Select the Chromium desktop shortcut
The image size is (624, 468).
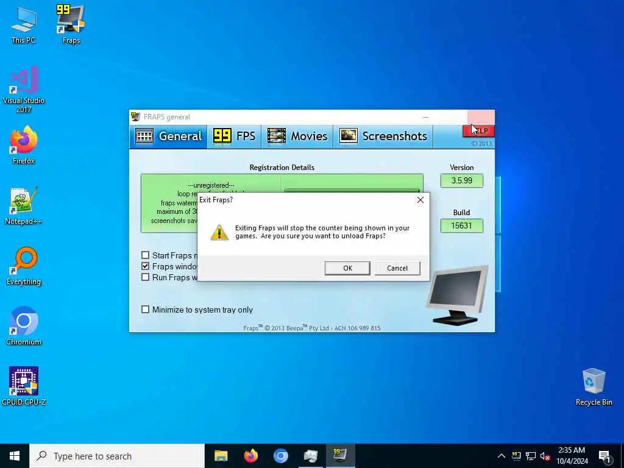tap(24, 327)
